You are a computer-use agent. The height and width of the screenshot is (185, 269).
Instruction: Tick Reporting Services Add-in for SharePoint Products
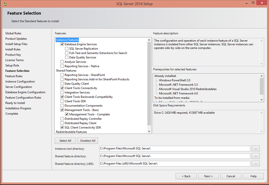point(62,79)
